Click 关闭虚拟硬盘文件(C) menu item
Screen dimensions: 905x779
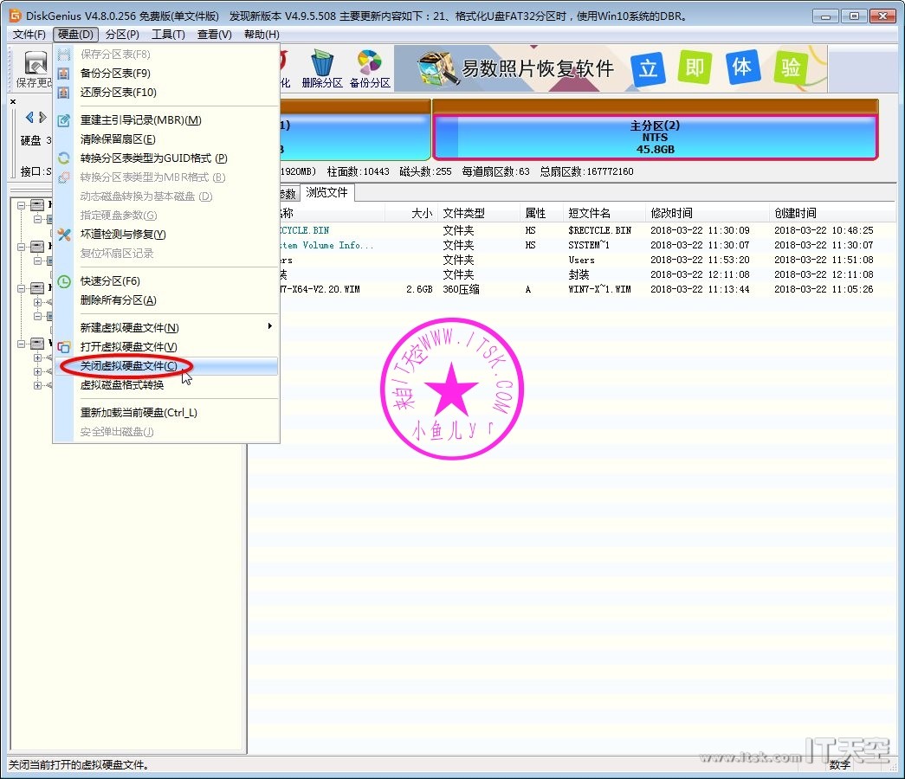point(128,366)
